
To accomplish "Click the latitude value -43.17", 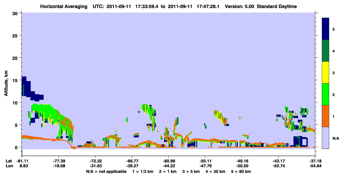I will (278, 161).
